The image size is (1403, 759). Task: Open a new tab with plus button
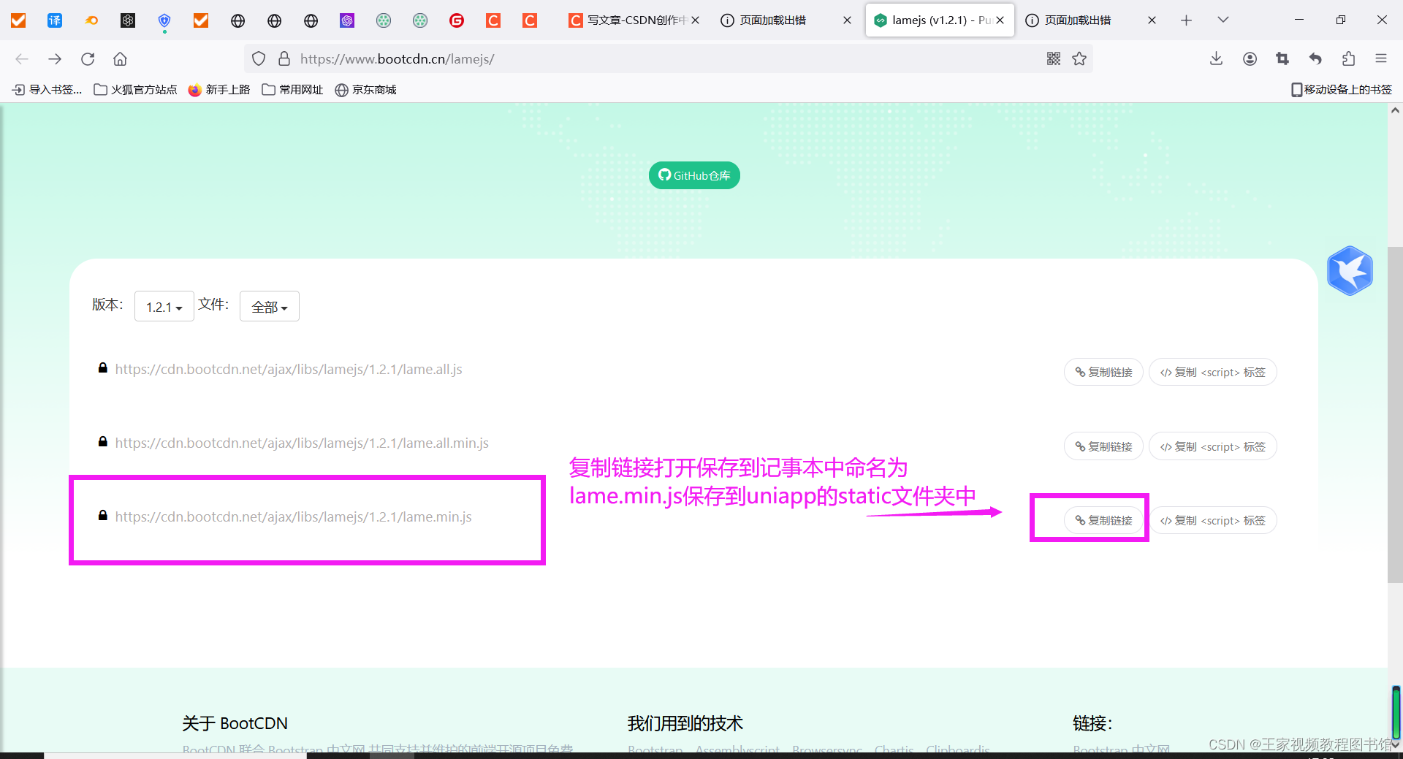pyautogui.click(x=1186, y=20)
